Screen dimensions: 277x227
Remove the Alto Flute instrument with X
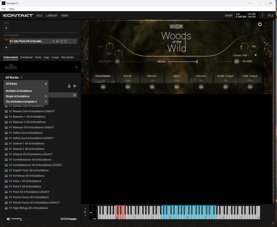(x=75, y=42)
